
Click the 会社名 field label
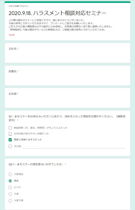coord(13,49)
